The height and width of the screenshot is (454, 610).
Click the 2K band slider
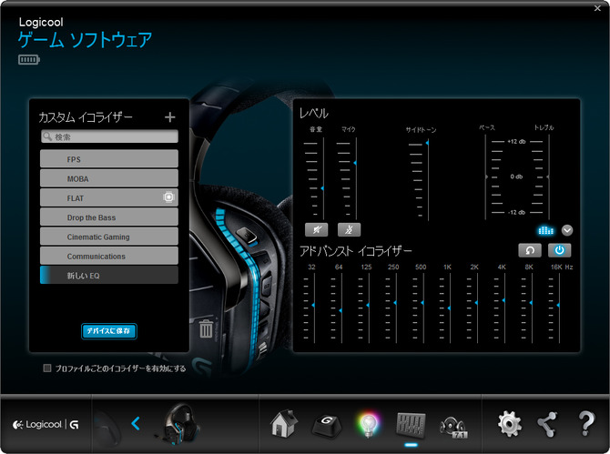[x=476, y=302]
